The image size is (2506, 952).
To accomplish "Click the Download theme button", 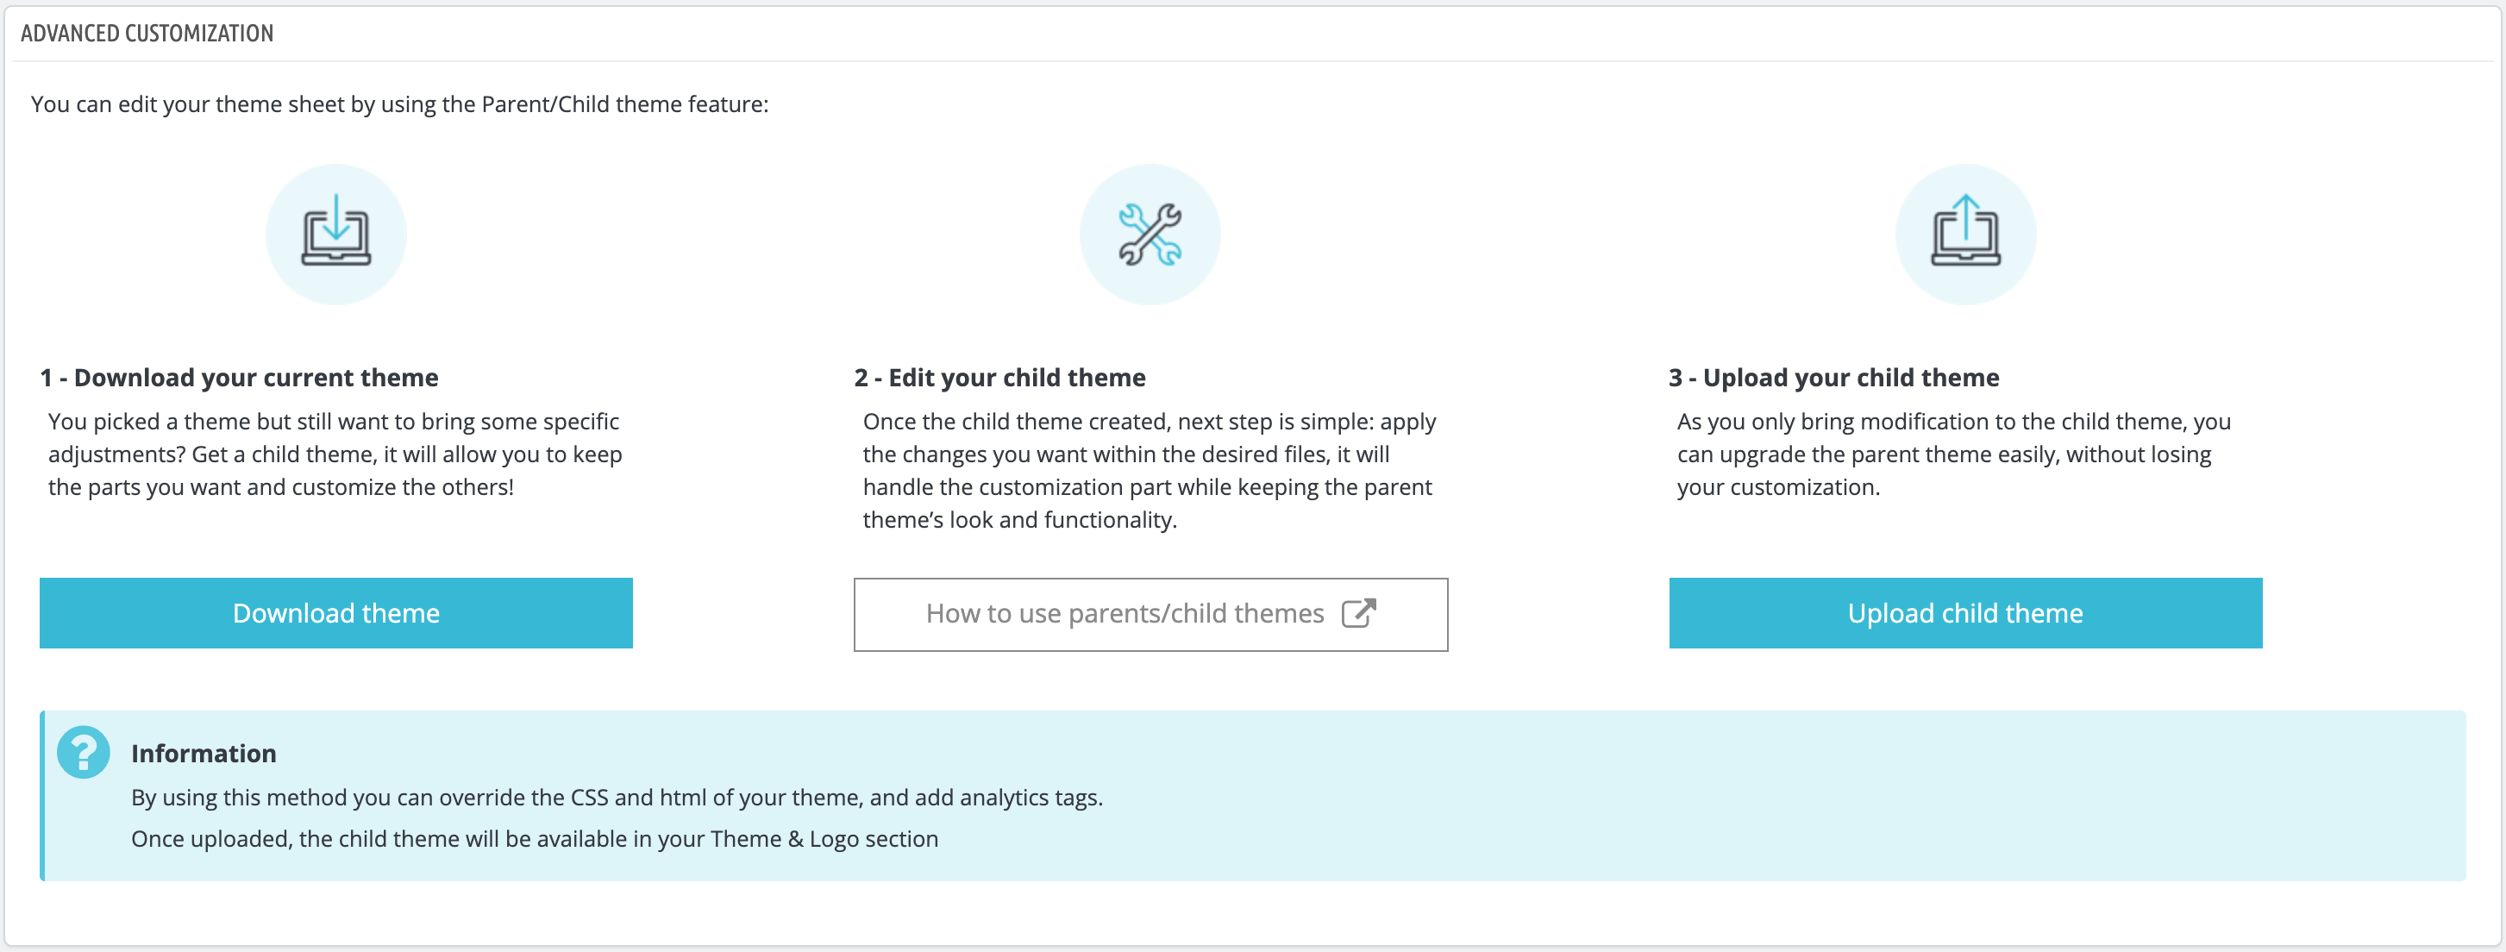I will (x=335, y=612).
